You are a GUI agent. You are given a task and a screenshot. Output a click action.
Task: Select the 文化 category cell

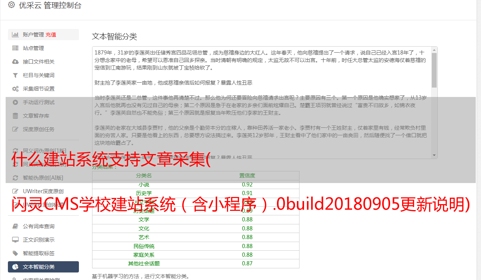click(x=144, y=229)
